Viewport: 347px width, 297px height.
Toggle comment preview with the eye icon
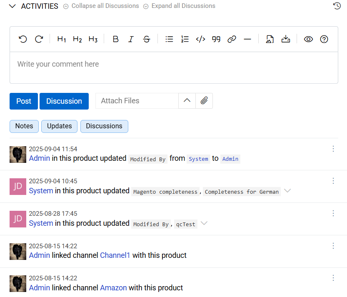[308, 39]
